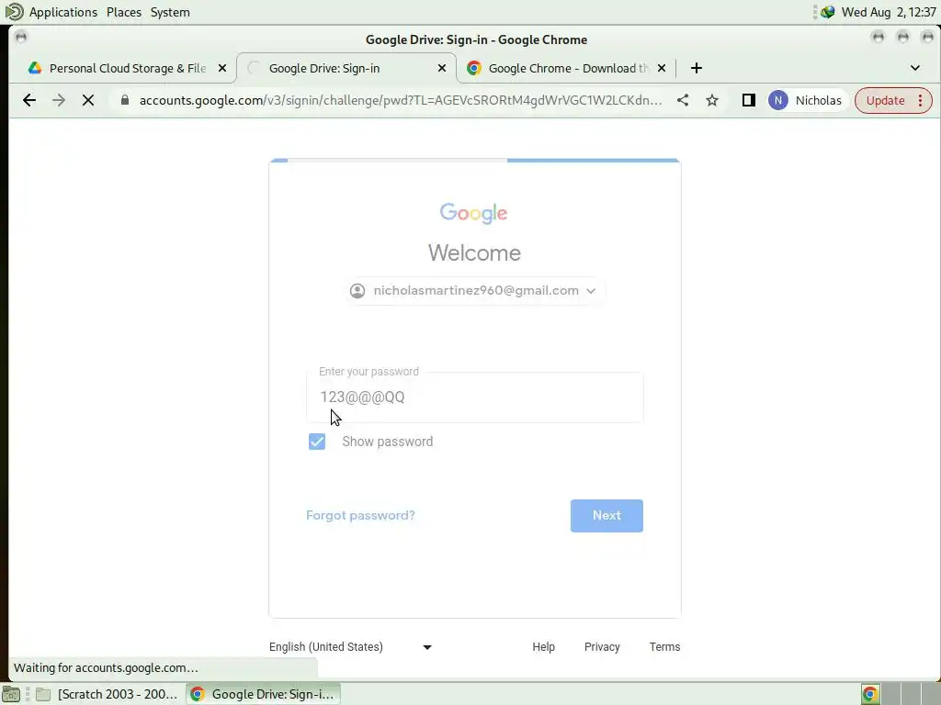Open the System menu
This screenshot has width=941, height=705.
170,12
